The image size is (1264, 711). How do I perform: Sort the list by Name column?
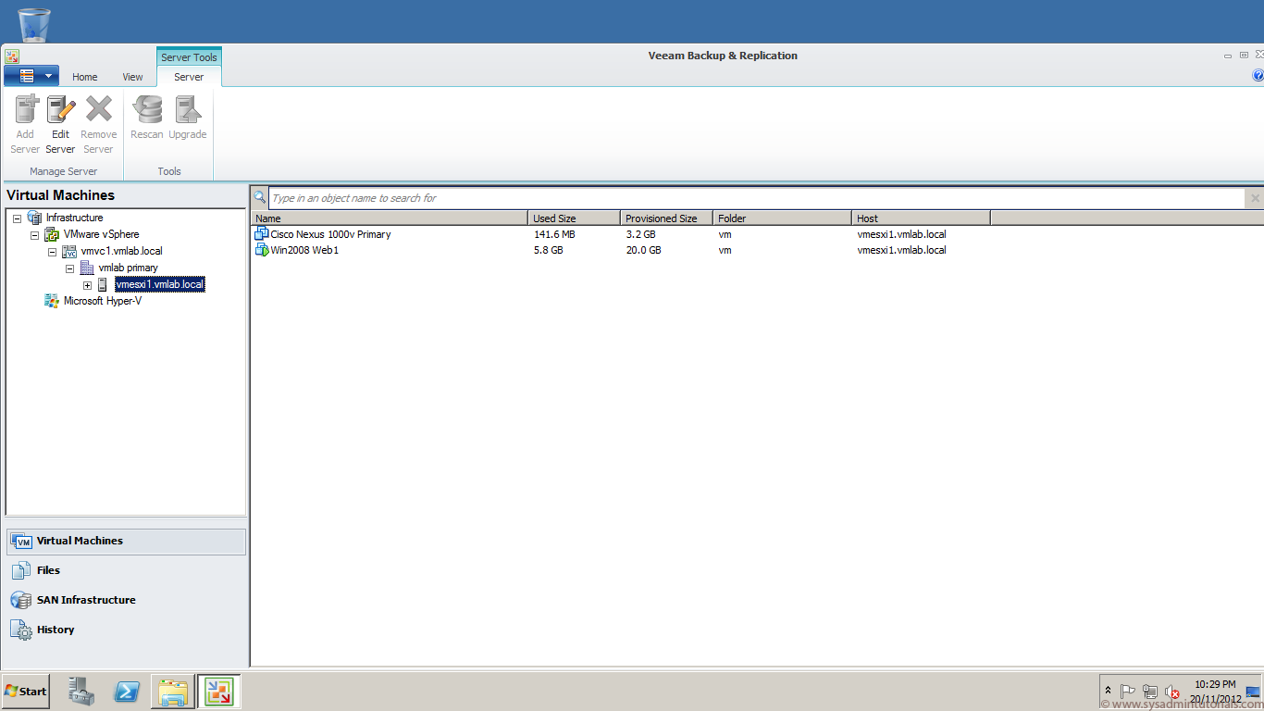tap(390, 218)
